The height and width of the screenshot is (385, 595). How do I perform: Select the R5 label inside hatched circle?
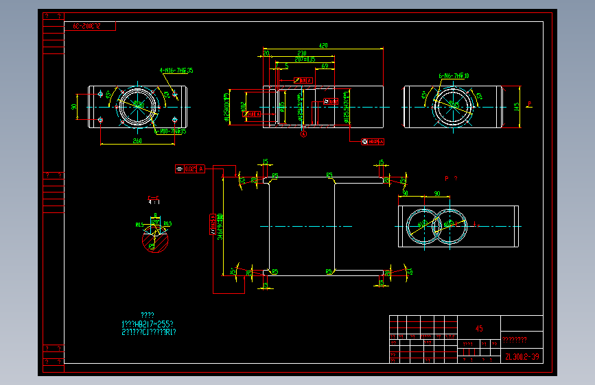point(152,247)
